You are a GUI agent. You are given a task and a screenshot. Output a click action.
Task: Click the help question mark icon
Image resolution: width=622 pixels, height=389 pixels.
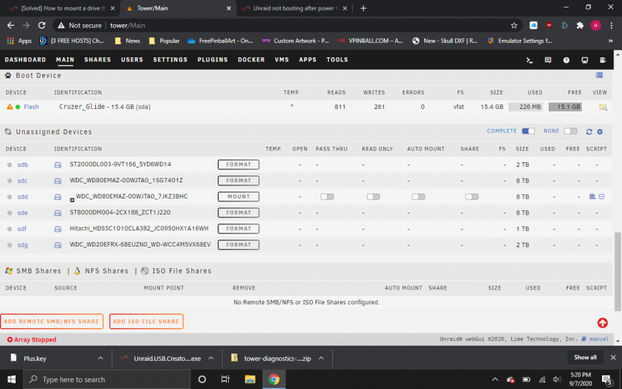[566, 60]
